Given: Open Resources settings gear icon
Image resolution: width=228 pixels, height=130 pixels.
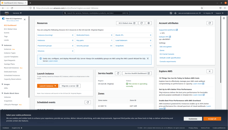Looking at the screenshot, I should pos(149,23).
